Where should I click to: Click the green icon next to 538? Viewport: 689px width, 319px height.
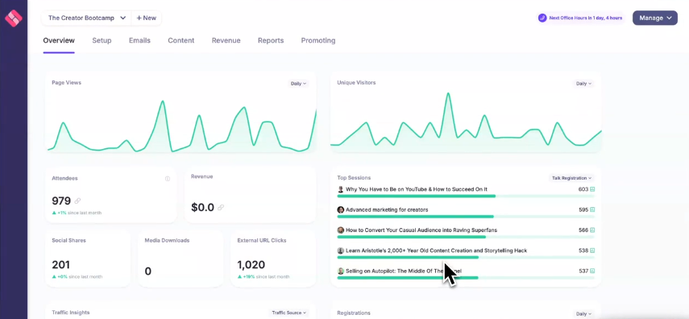[592, 251]
